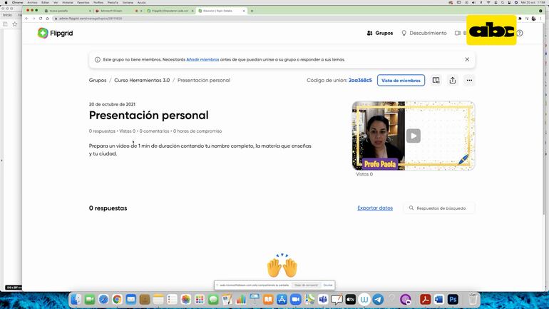Screen dimensions: 549x309
Task: Open the Descubrimiento tab
Action: (x=424, y=33)
